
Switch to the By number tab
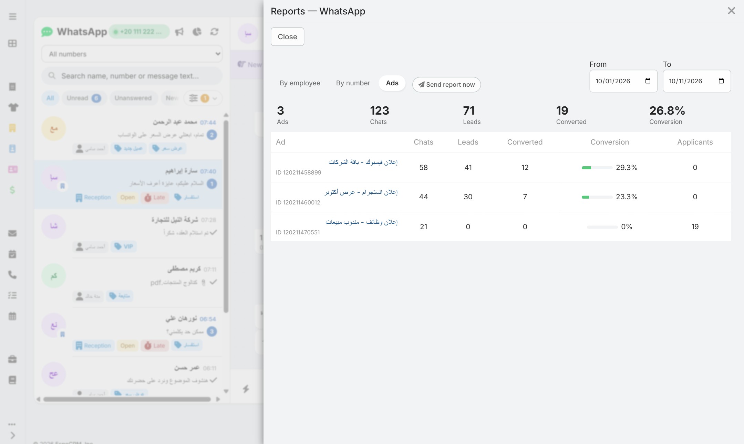pyautogui.click(x=353, y=83)
